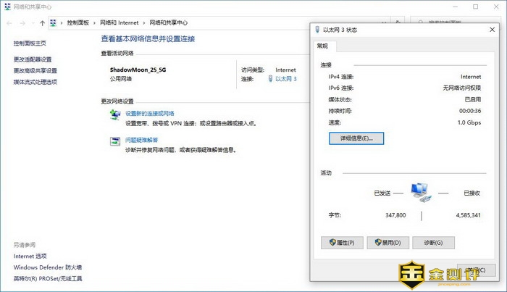This screenshot has width=507, height=292.
Task: Open 更改适配器设置 in the sidebar
Action: point(33,59)
